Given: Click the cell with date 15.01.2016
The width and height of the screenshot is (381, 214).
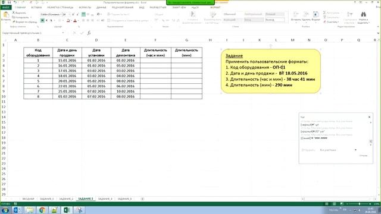Looking at the screenshot, I should pyautogui.click(x=67, y=61).
